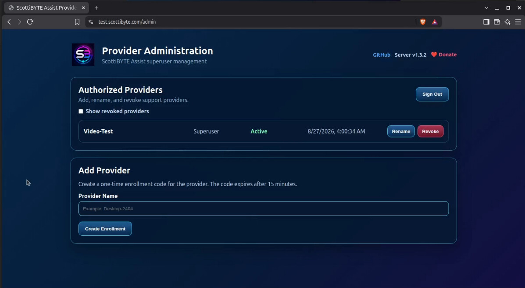The height and width of the screenshot is (288, 525).
Task: Click the 8/27/2026, 4:00:34 AM timestamp
Action: point(336,131)
